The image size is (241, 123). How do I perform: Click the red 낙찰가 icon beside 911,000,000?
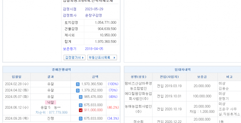(x=80, y=110)
